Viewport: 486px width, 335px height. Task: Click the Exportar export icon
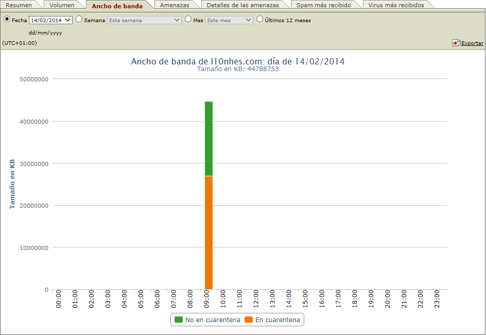coord(456,43)
